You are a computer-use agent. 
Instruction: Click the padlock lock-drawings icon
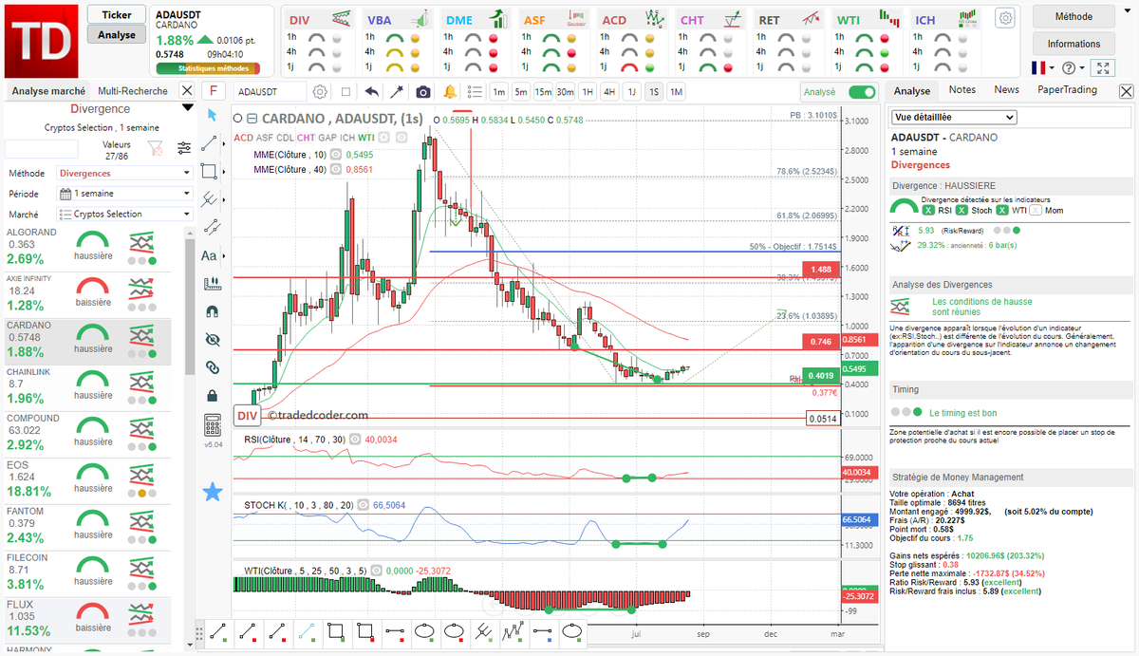213,395
